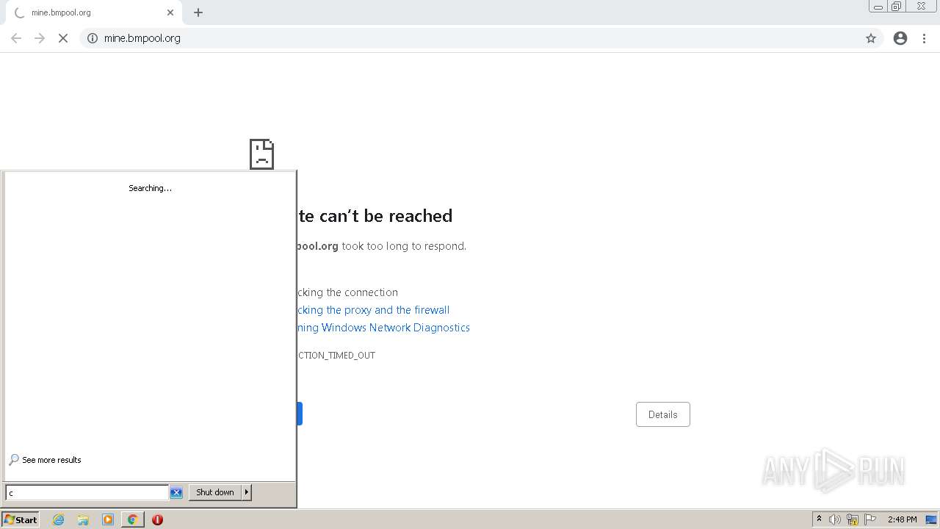
Task: Click the blue Reload button
Action: [300, 414]
